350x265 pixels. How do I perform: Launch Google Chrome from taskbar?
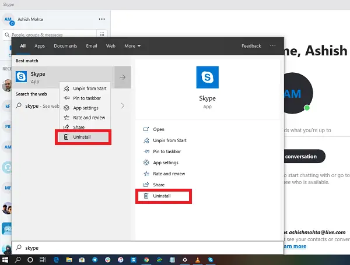pos(146,260)
